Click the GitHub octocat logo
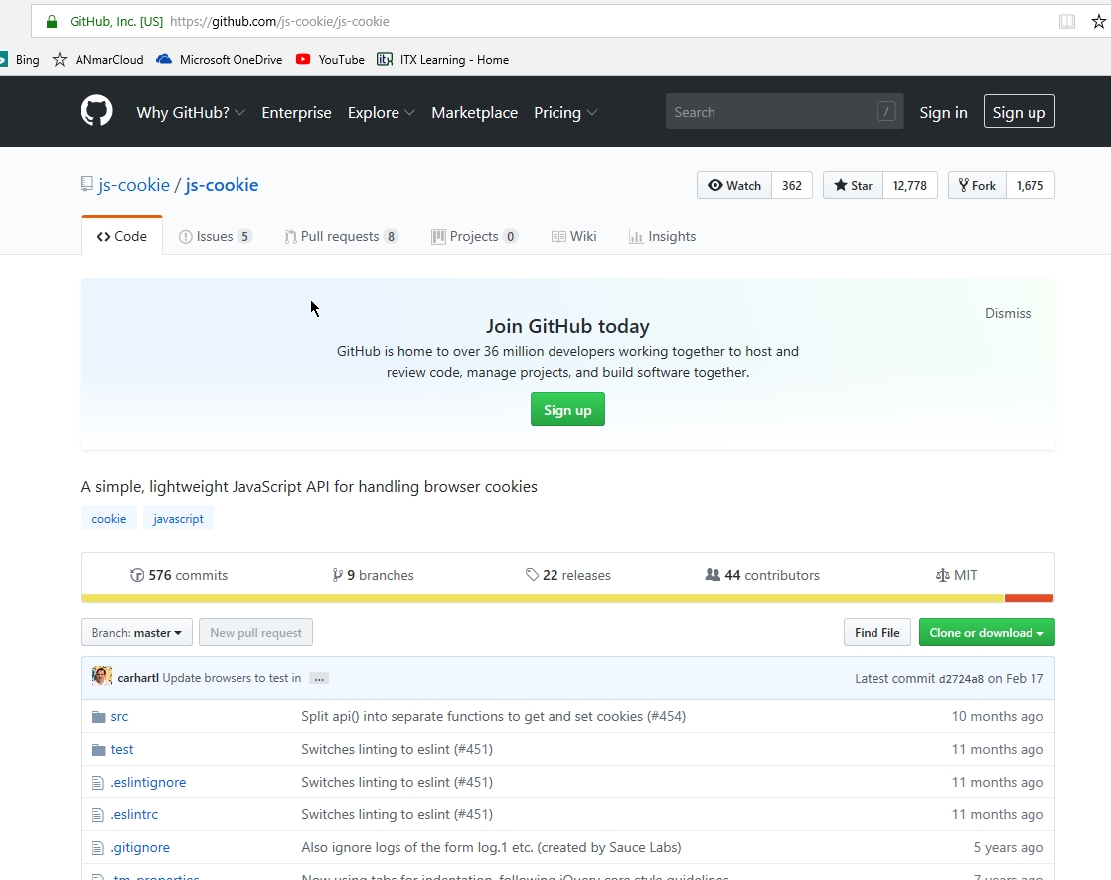This screenshot has width=1111, height=880. point(95,110)
